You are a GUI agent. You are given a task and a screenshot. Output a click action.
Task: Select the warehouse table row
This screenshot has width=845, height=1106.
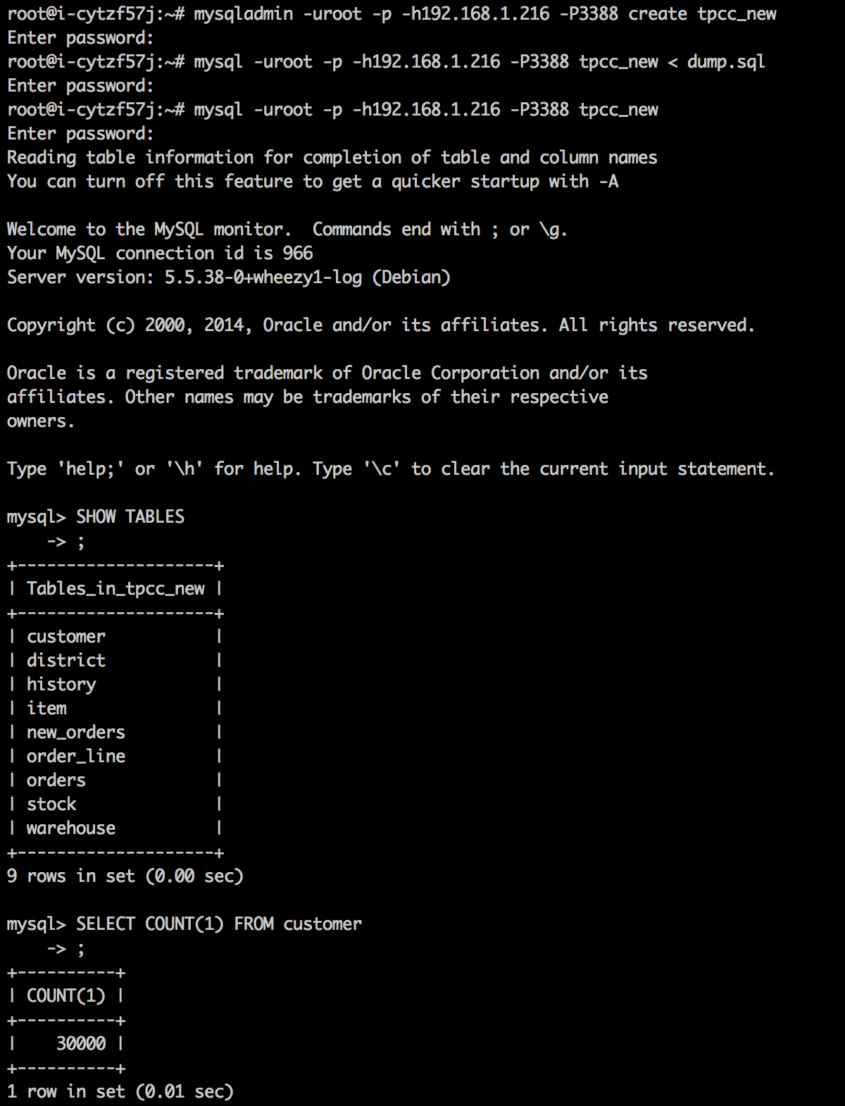71,828
